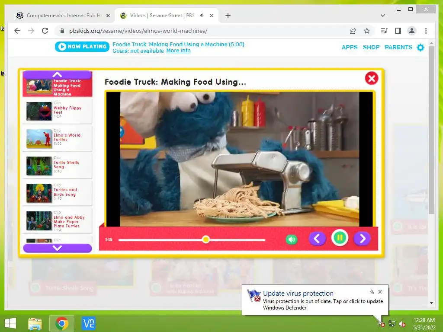Open the Windows Start button

pos(10,323)
